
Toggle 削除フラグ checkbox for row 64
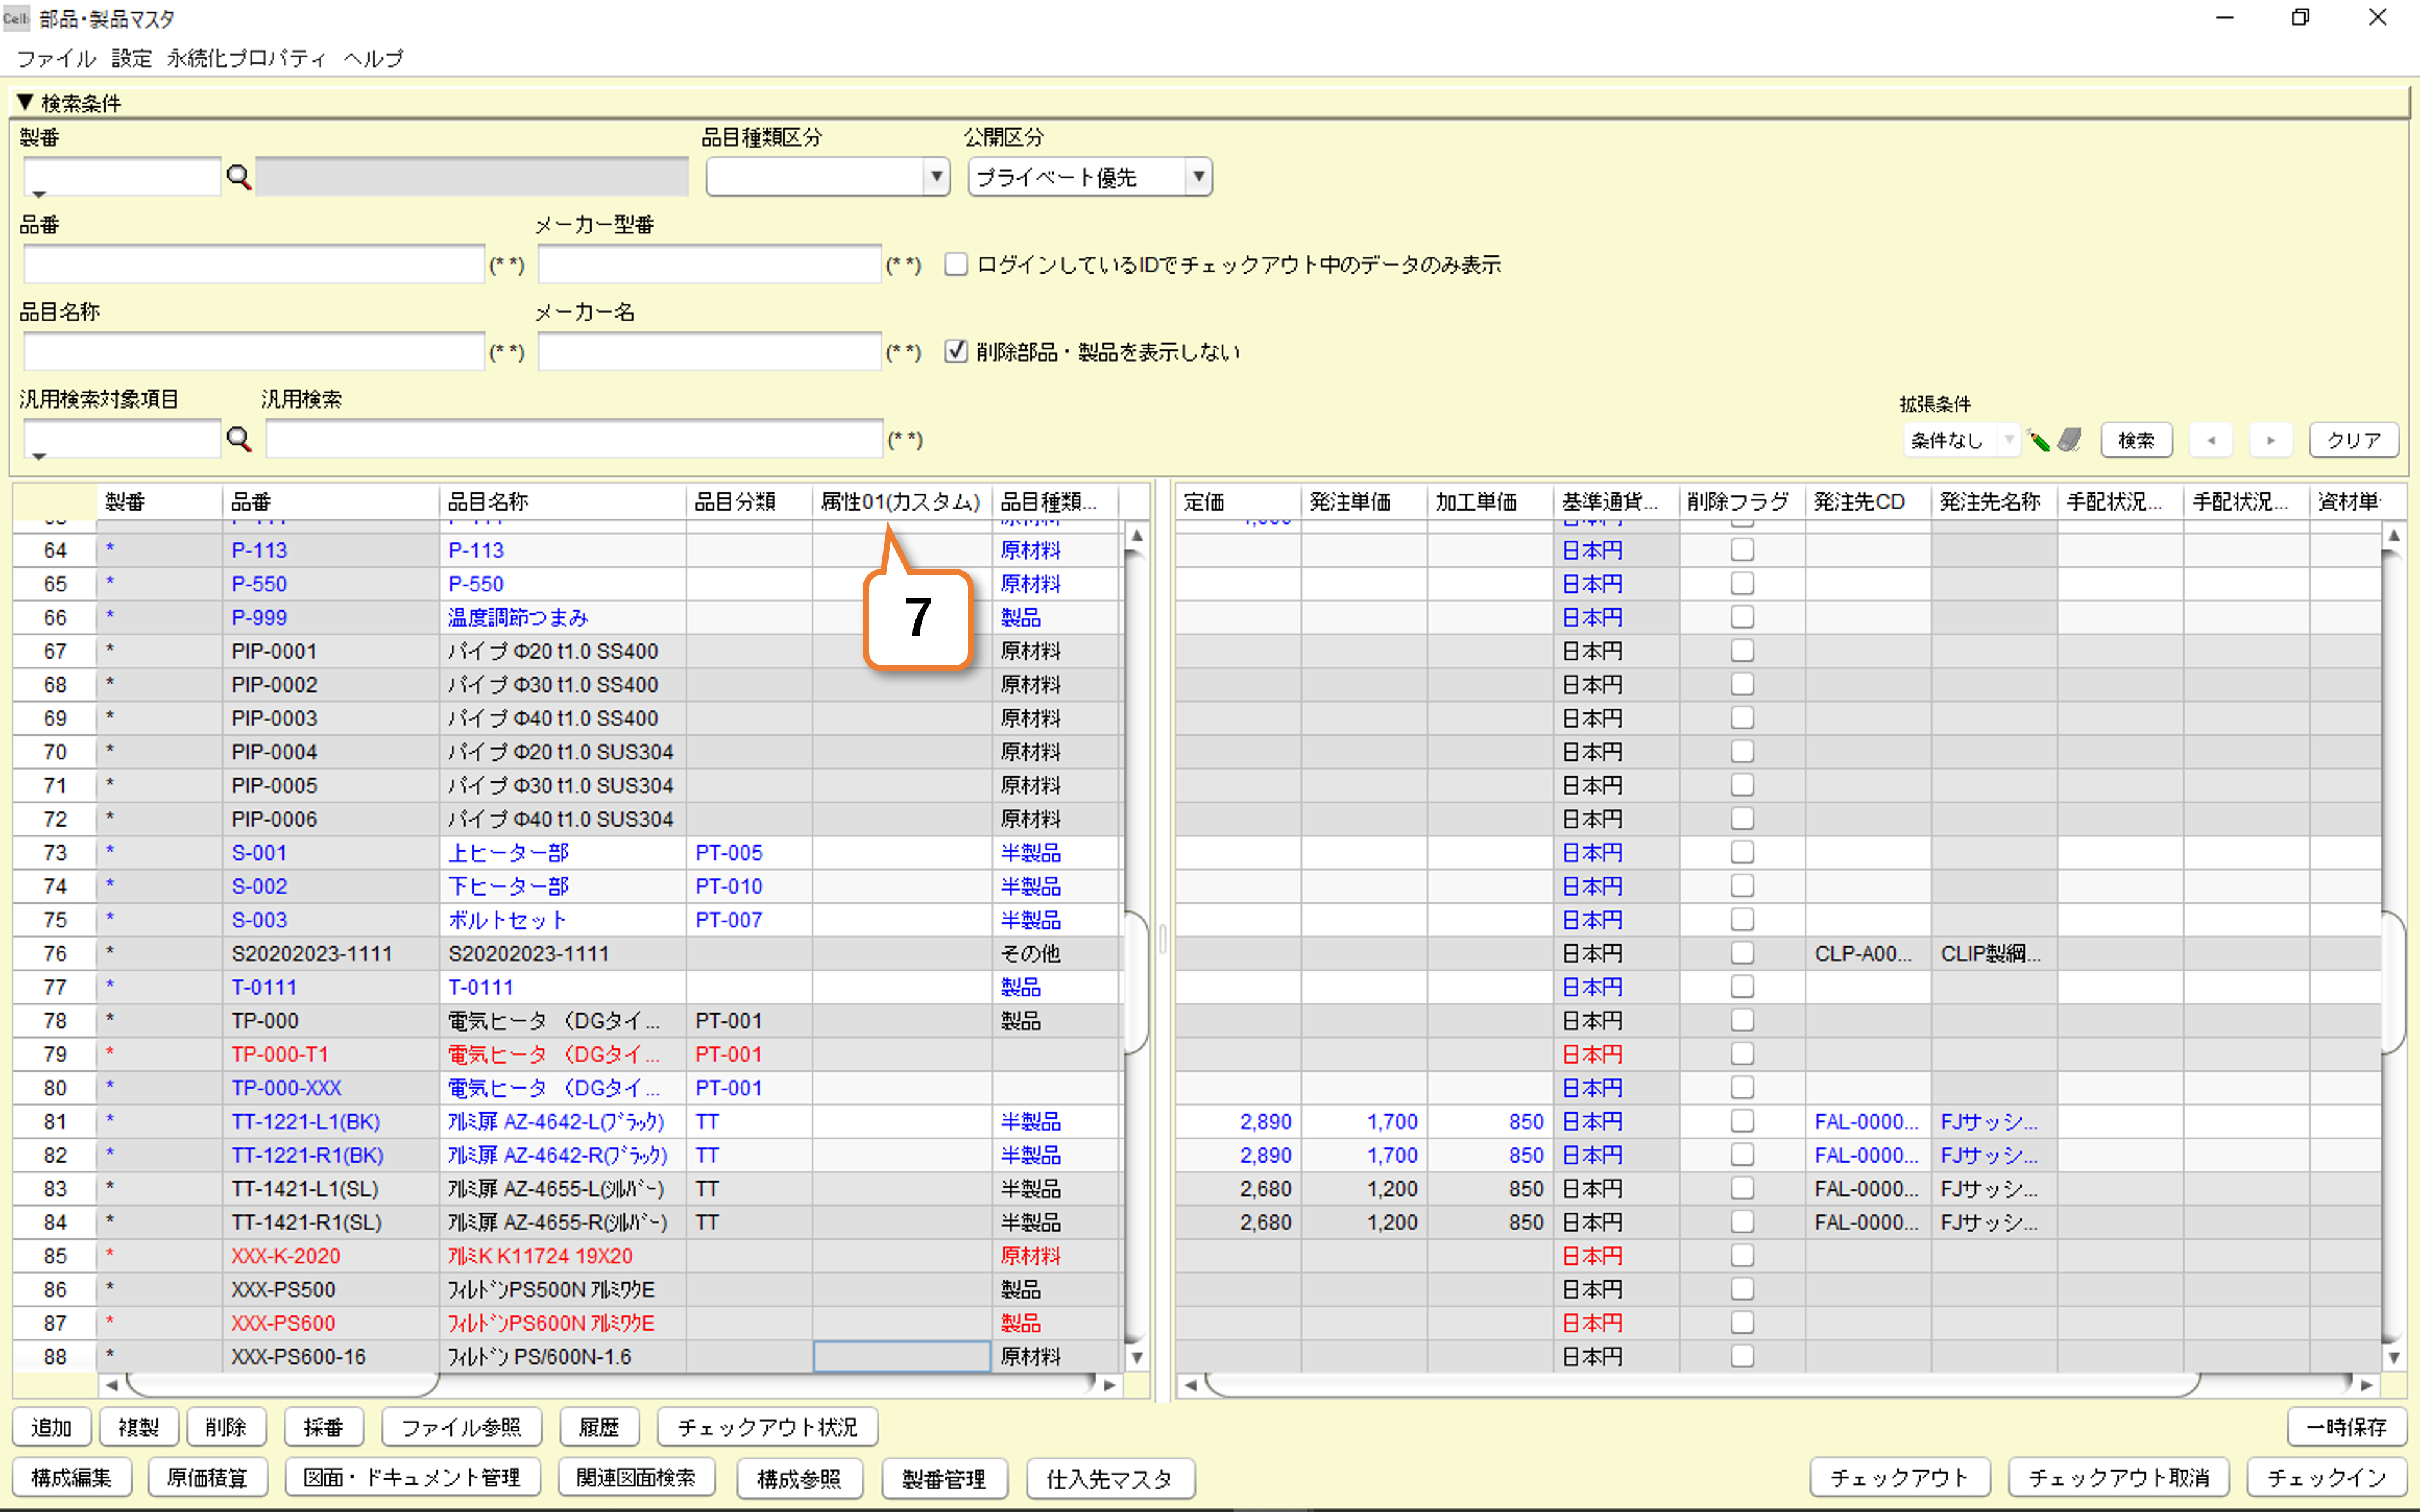click(x=1742, y=550)
